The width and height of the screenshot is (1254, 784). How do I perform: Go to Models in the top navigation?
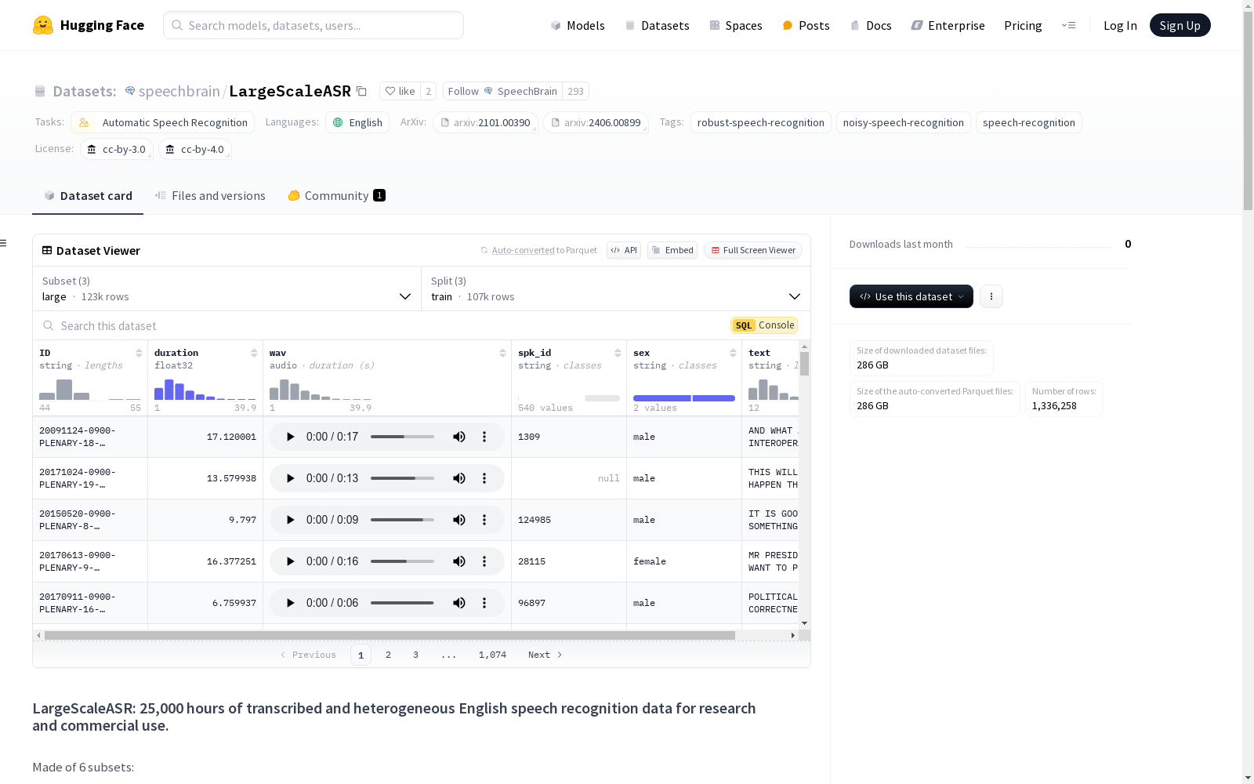[578, 25]
